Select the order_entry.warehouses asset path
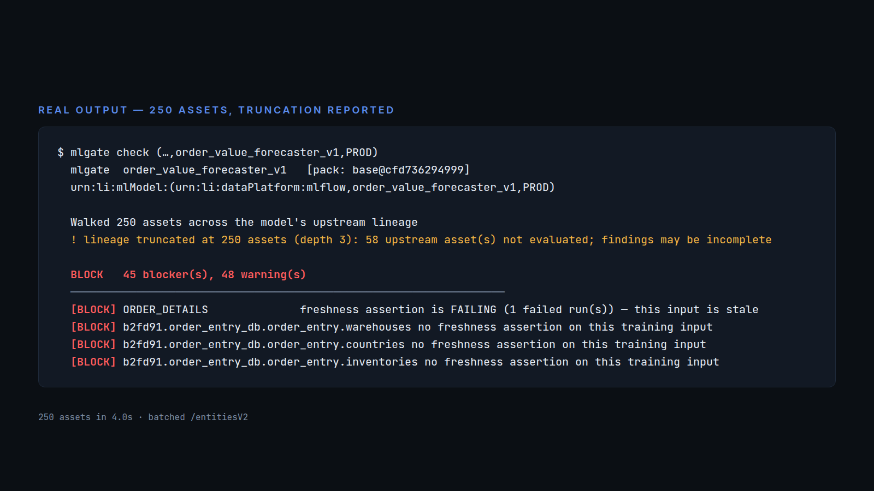 point(267,327)
